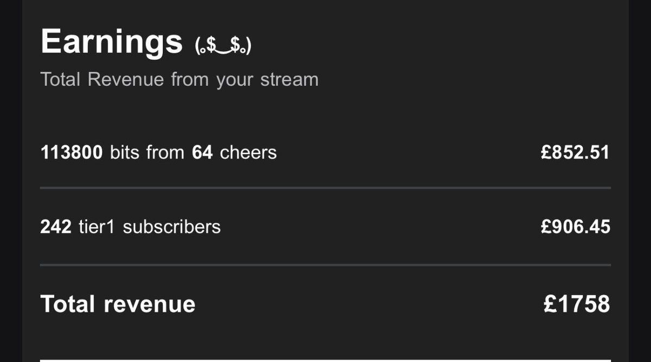
Task: Select the 64 cheers number
Action: click(202, 153)
